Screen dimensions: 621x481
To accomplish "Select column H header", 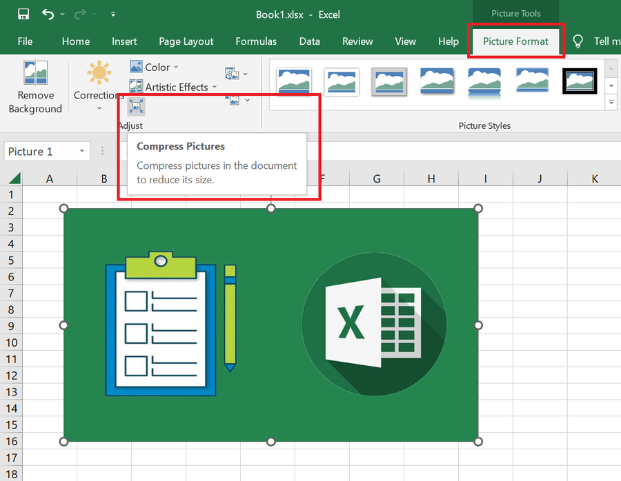I will (x=431, y=178).
